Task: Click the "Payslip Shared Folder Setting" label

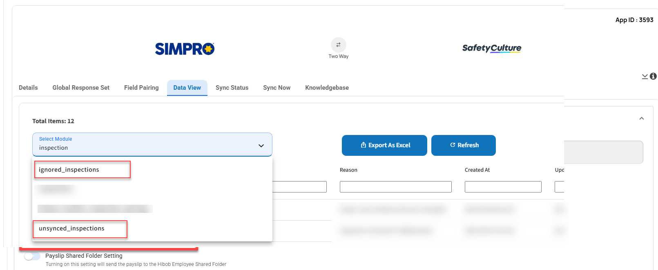Action: [84, 256]
